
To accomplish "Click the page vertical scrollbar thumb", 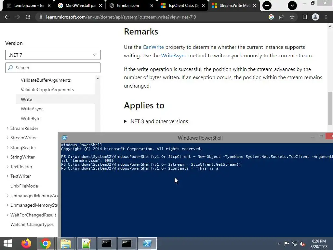I will pyautogui.click(x=330, y=108).
